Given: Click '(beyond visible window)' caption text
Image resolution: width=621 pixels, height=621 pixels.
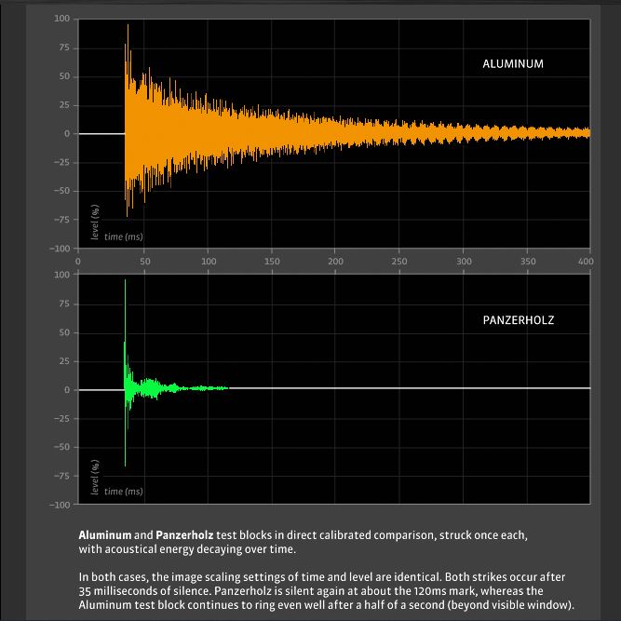Looking at the screenshot, I should click(x=512, y=605).
